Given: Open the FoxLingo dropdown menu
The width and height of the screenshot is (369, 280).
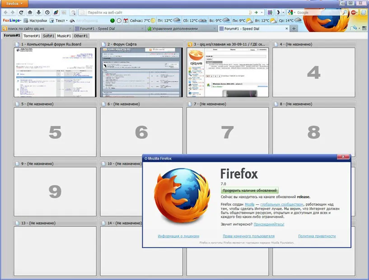Looking at the screenshot, I should (12, 20).
